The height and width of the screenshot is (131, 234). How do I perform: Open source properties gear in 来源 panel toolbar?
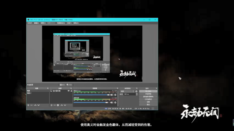(58, 105)
